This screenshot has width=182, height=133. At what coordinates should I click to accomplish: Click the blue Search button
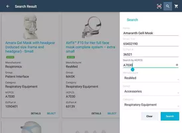(170, 116)
